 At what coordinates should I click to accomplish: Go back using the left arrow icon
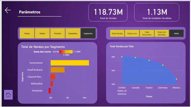pyautogui.click(x=8, y=10)
